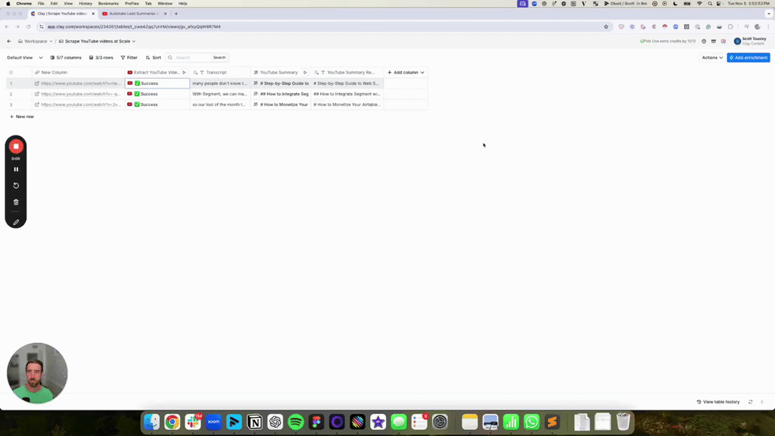The height and width of the screenshot is (436, 775).
Task: Delete the recording using the trash icon
Action: (16, 202)
